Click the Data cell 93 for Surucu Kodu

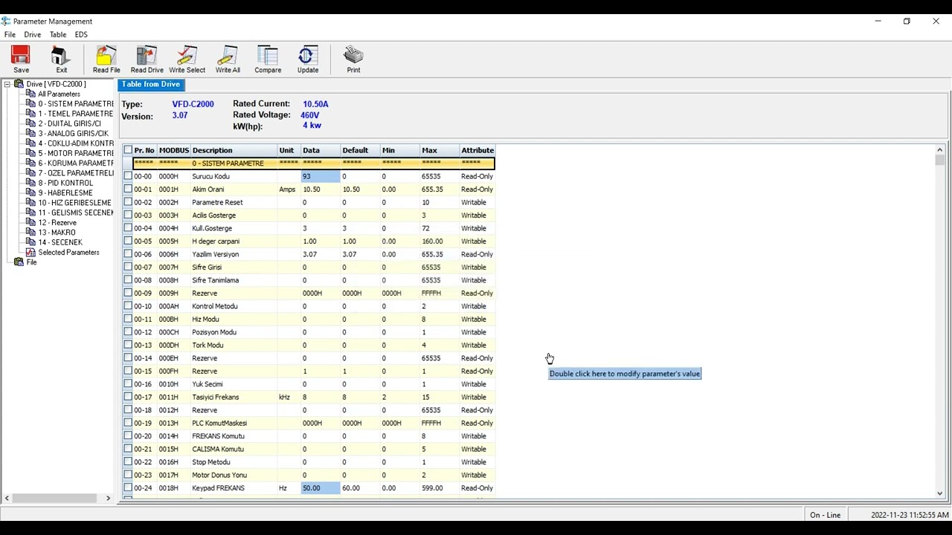(321, 176)
